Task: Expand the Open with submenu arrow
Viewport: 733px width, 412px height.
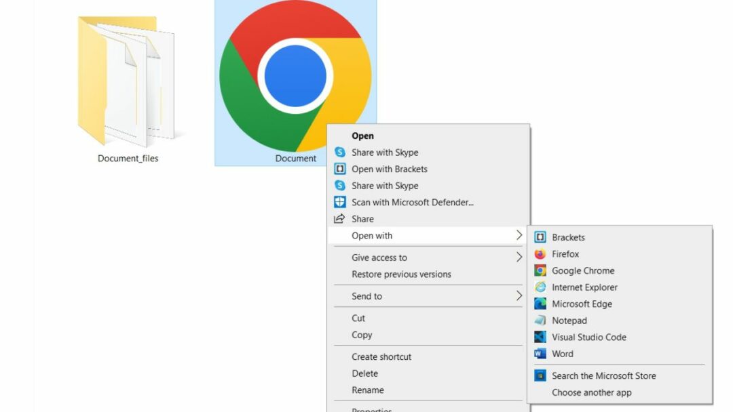Action: (519, 235)
